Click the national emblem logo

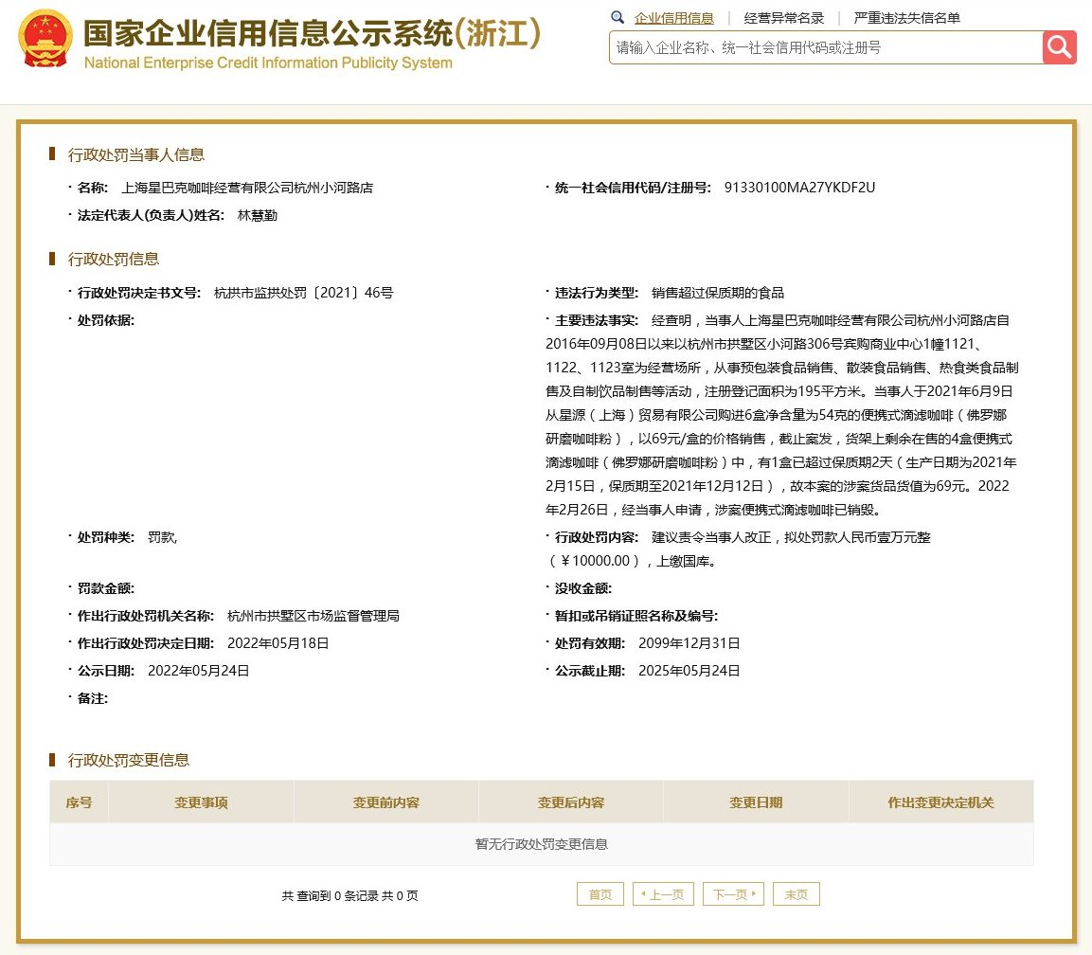click(45, 39)
